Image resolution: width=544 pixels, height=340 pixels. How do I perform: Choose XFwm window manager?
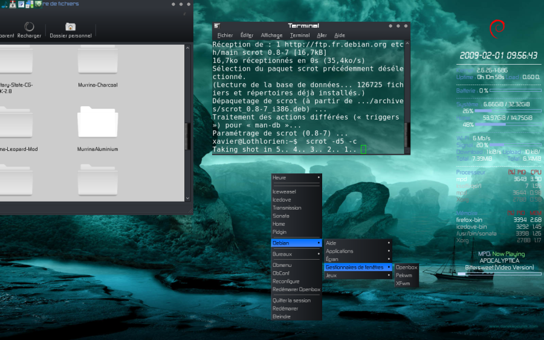point(406,283)
